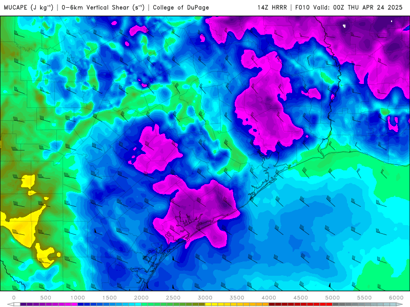Click the 4500 label on the color scale
410x307 pixels.
click(301, 298)
